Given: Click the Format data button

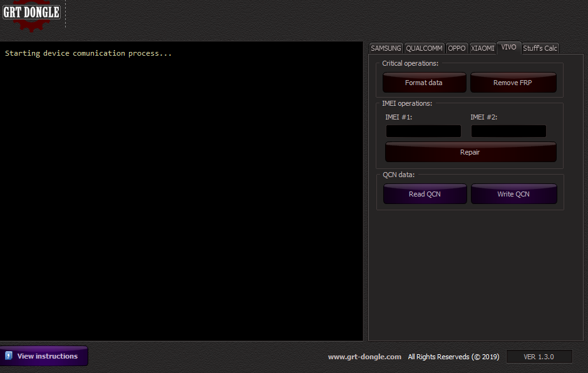Looking at the screenshot, I should [x=424, y=83].
